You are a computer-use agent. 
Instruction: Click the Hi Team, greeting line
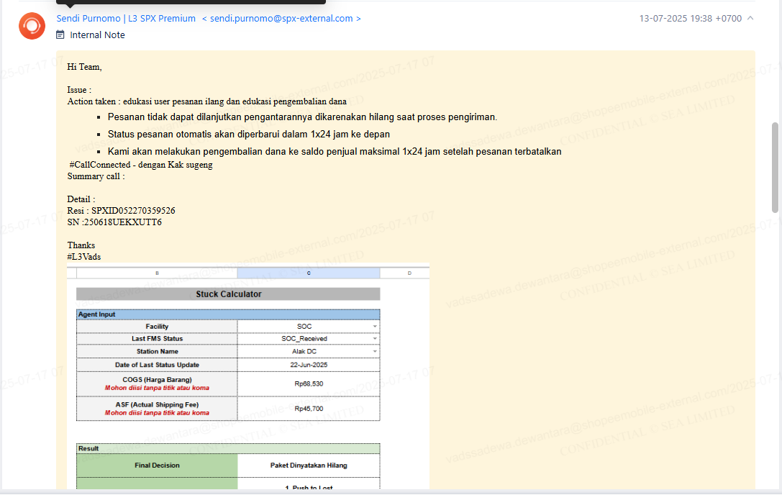(85, 67)
